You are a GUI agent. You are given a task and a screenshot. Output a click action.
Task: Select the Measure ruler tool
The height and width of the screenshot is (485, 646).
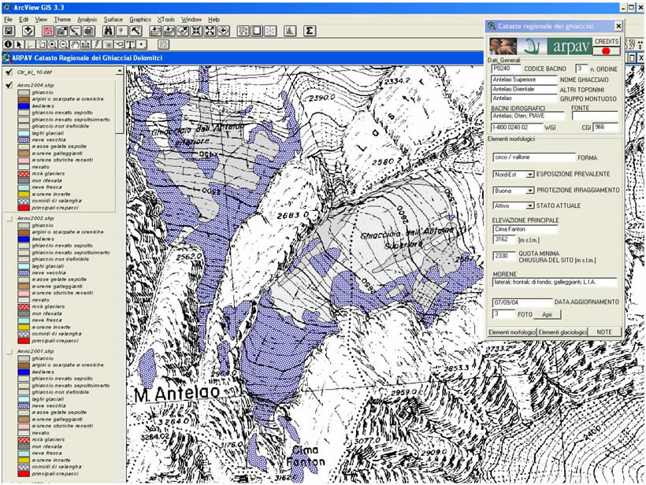86,44
